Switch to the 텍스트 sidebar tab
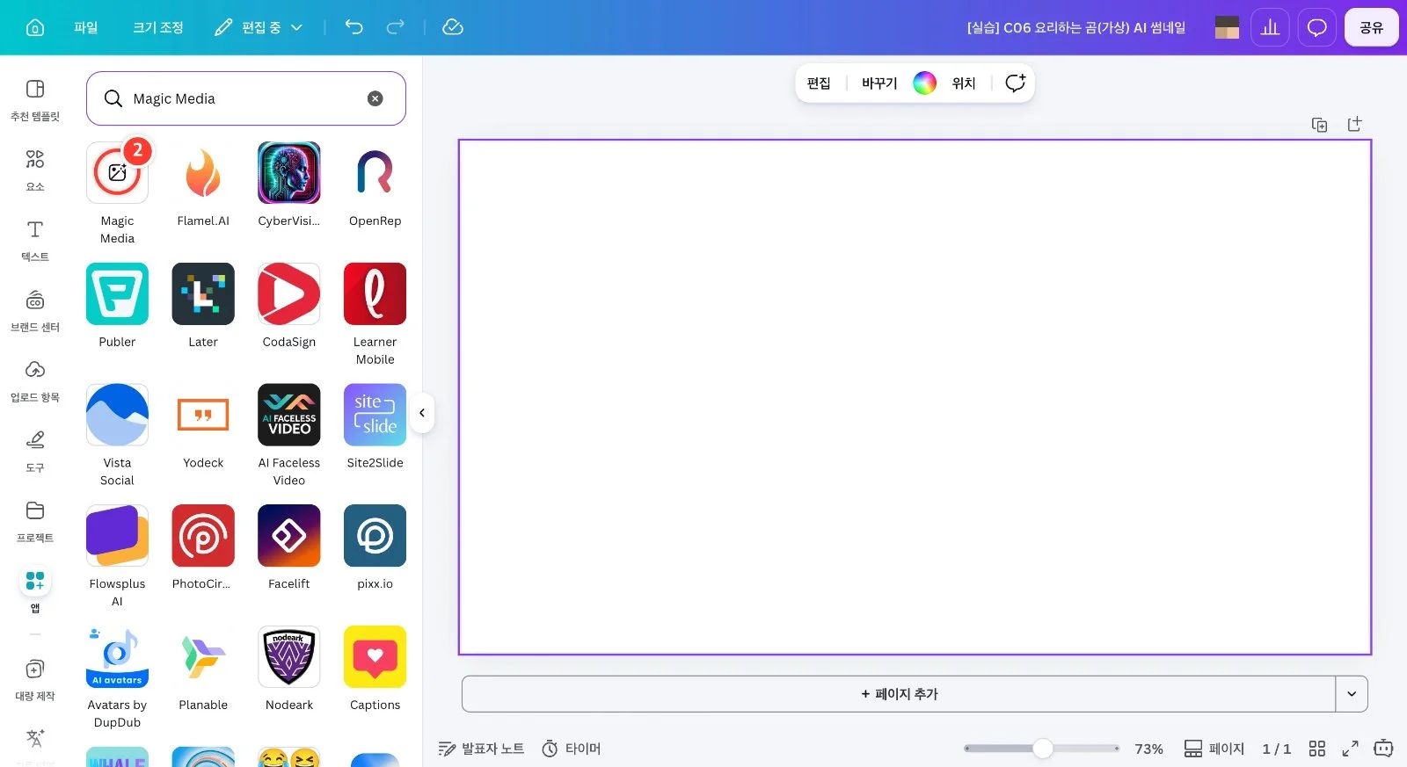The width and height of the screenshot is (1407, 767). click(x=35, y=240)
